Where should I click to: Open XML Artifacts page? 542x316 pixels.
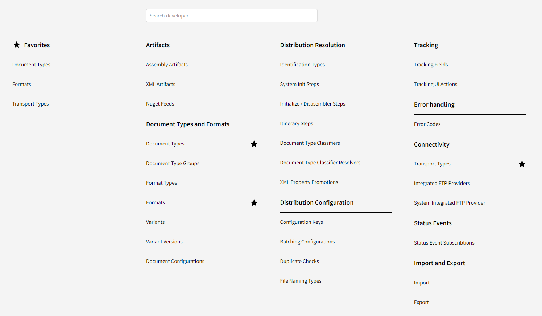click(x=161, y=84)
